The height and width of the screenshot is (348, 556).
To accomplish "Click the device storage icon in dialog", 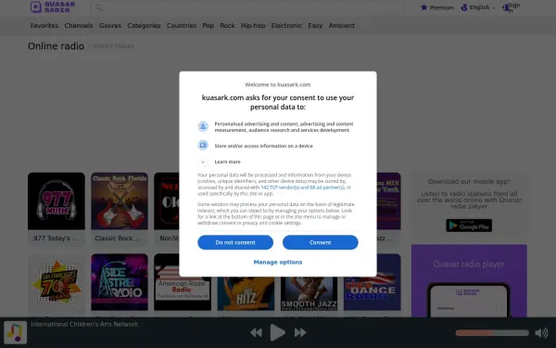I will [203, 146].
